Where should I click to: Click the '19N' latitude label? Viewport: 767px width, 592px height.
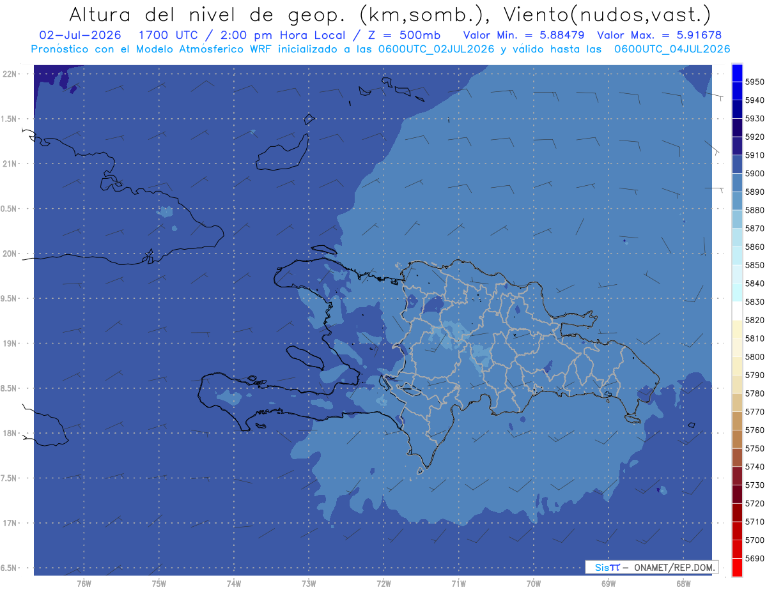(x=10, y=343)
